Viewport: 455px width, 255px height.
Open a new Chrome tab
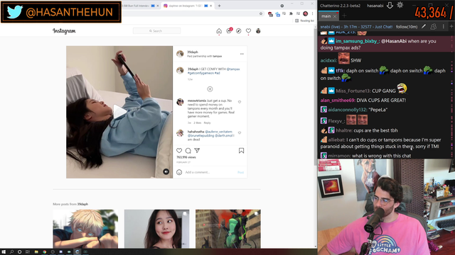[x=220, y=6]
